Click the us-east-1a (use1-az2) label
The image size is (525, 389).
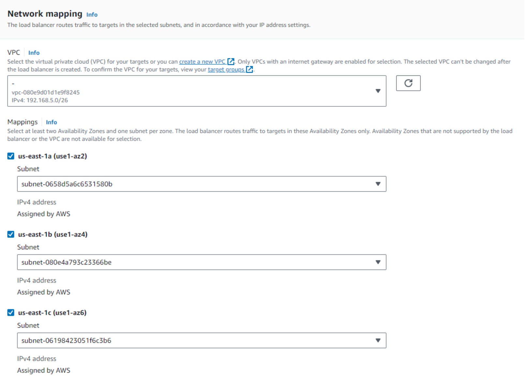click(x=52, y=156)
